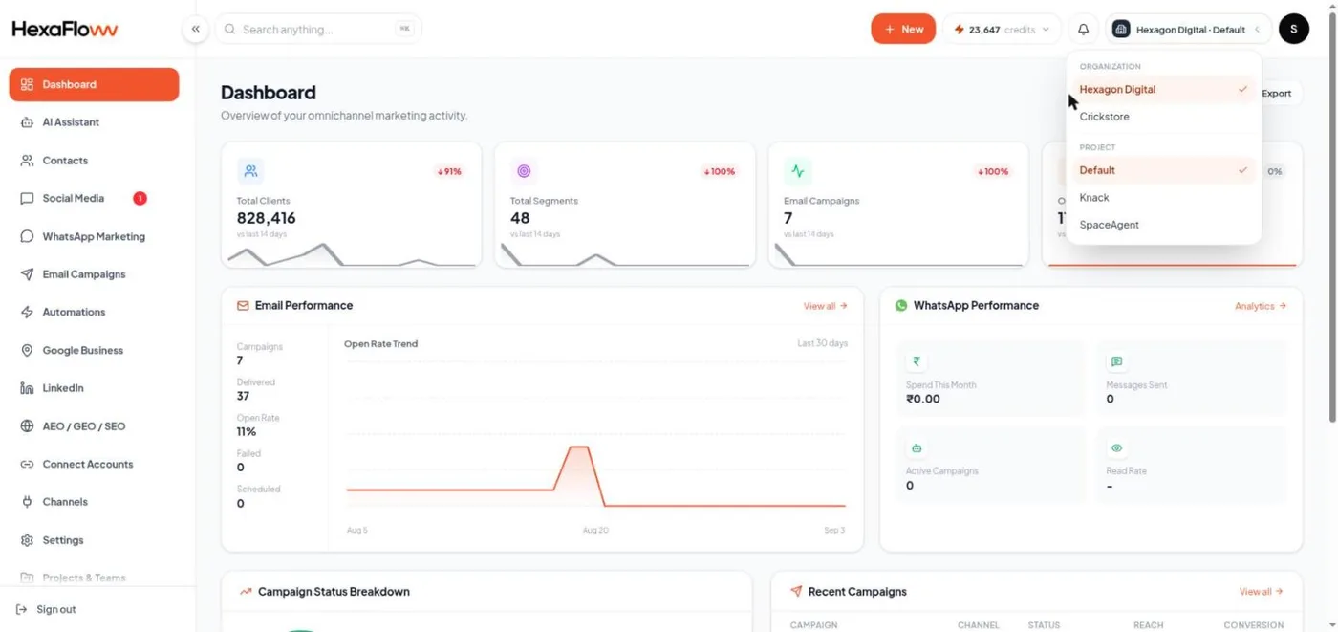Viewport: 1338px width, 632px height.
Task: Switch to the Knack project
Action: (1163, 198)
